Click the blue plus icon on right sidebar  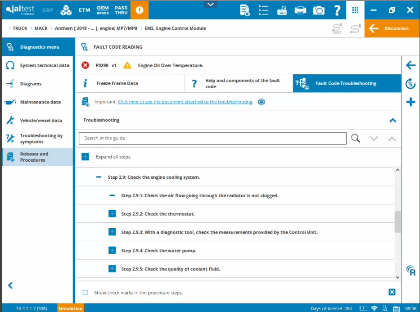click(411, 102)
